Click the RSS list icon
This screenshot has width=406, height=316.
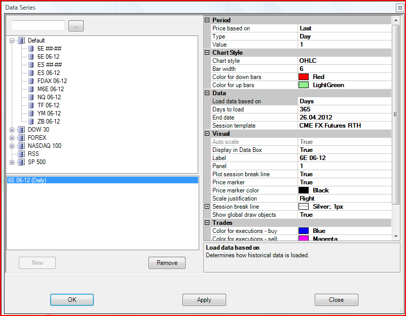coord(21,154)
